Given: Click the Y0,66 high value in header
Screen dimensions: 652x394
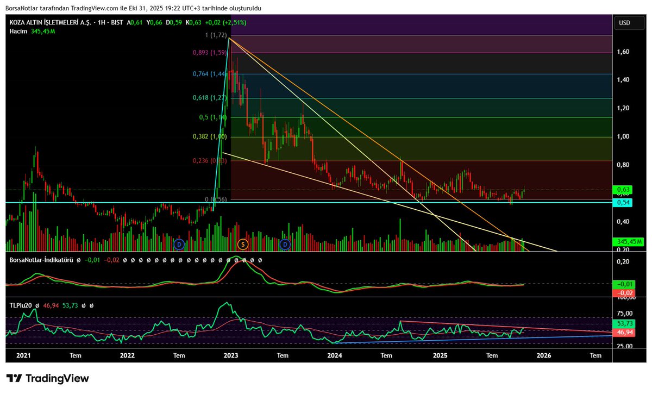Looking at the screenshot, I should tap(155, 23).
